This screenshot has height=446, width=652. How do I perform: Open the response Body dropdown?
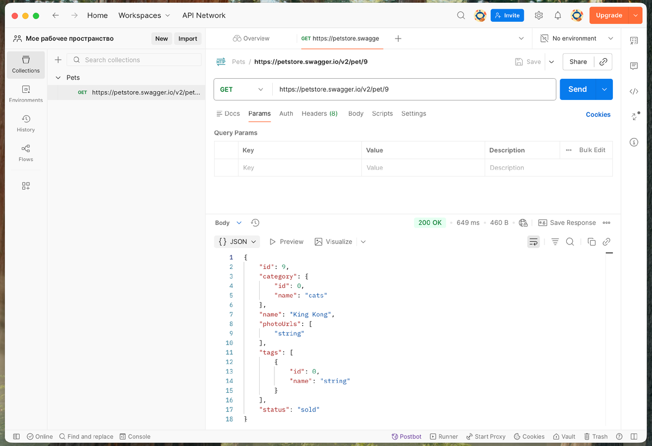228,223
